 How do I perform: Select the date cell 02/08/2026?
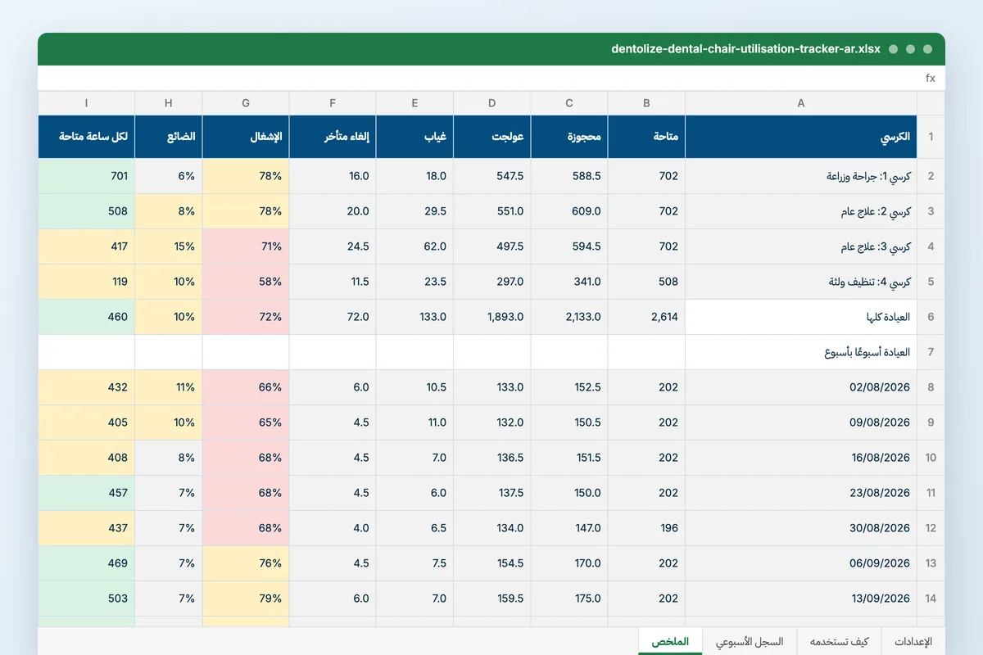pyautogui.click(x=801, y=387)
